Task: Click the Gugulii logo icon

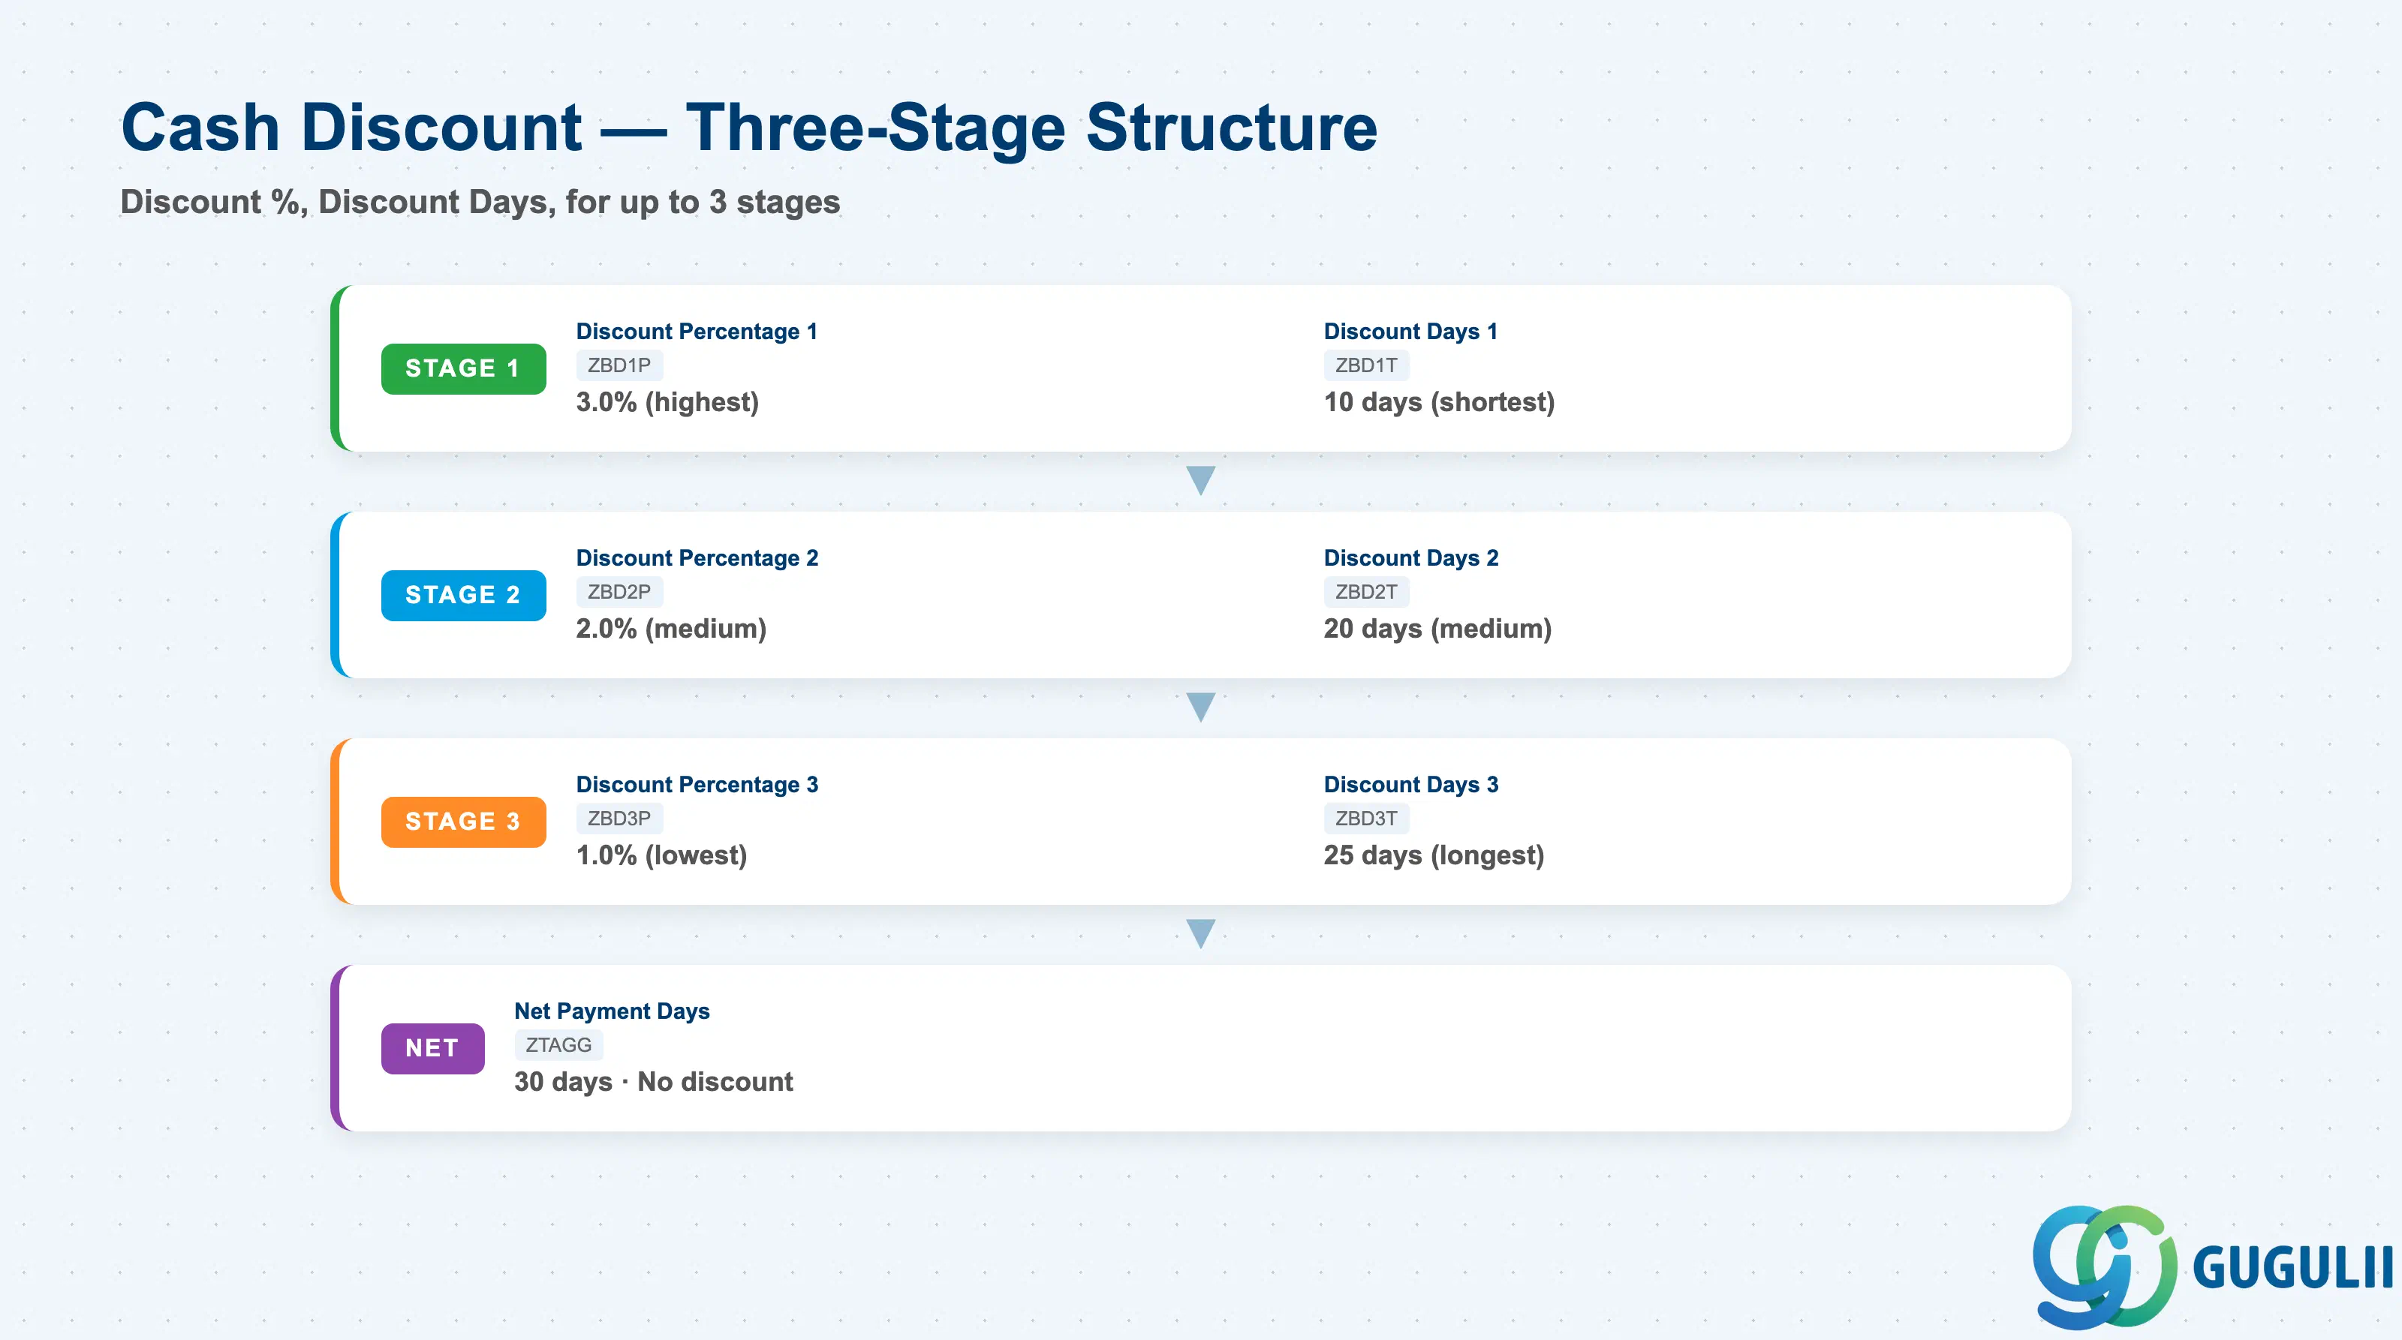Action: pos(2105,1266)
